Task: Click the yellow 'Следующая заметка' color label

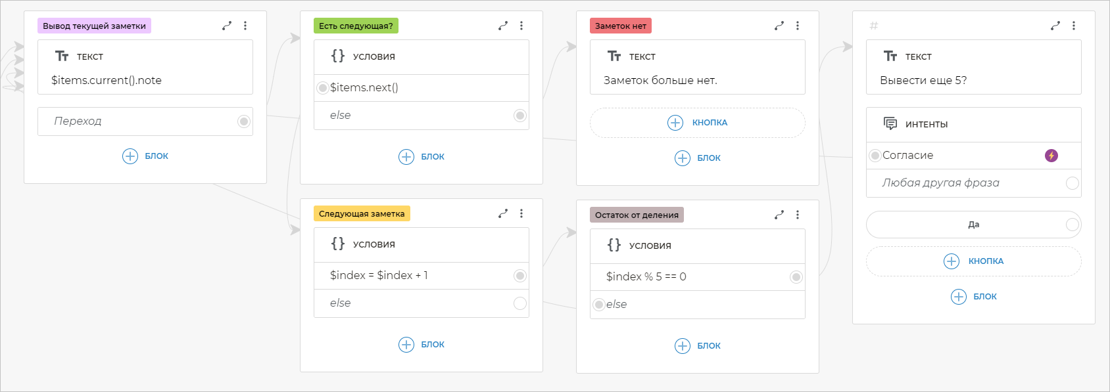Action: tap(361, 214)
